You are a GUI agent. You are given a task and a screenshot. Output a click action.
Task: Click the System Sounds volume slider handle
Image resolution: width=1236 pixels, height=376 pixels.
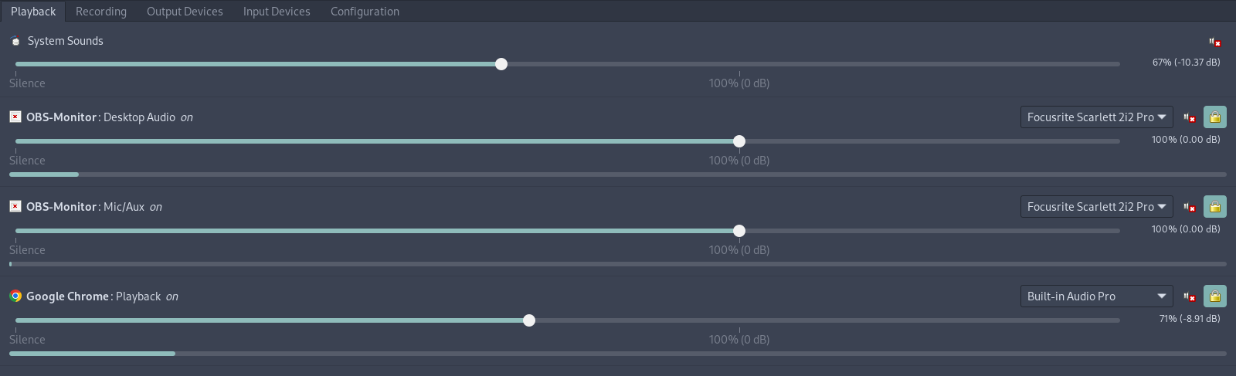click(501, 64)
